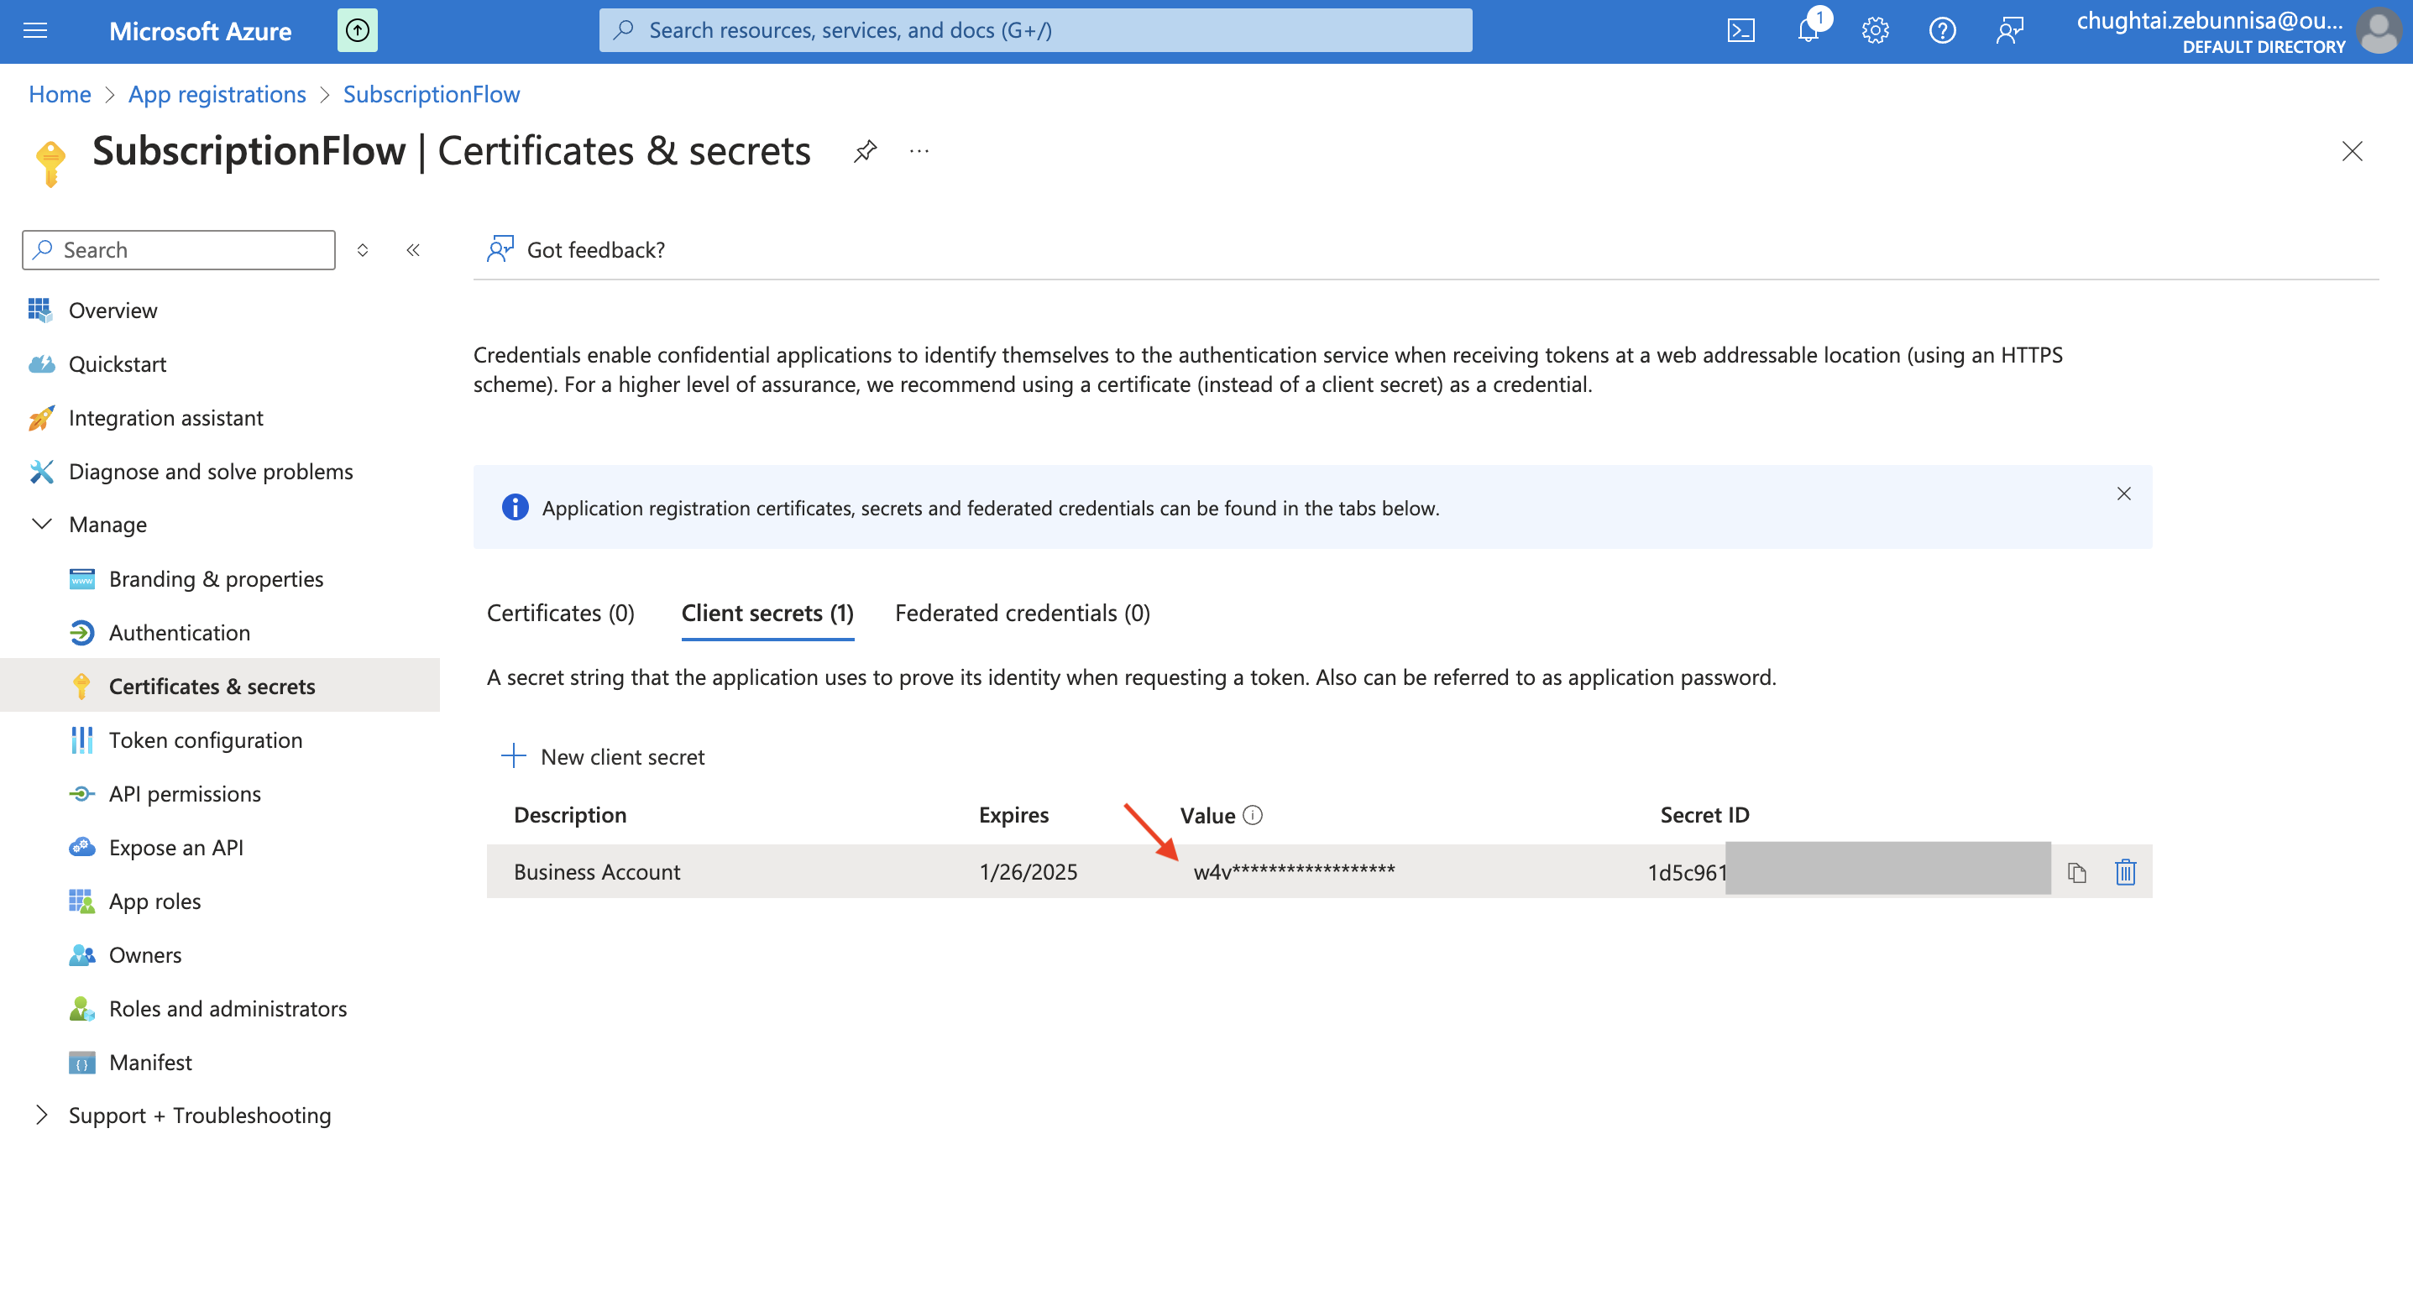This screenshot has width=2413, height=1301.
Task: Click the Expires column header
Action: tap(1013, 815)
